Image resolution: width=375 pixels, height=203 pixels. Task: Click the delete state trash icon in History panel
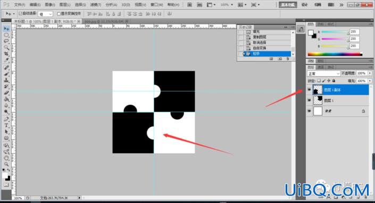(x=287, y=59)
